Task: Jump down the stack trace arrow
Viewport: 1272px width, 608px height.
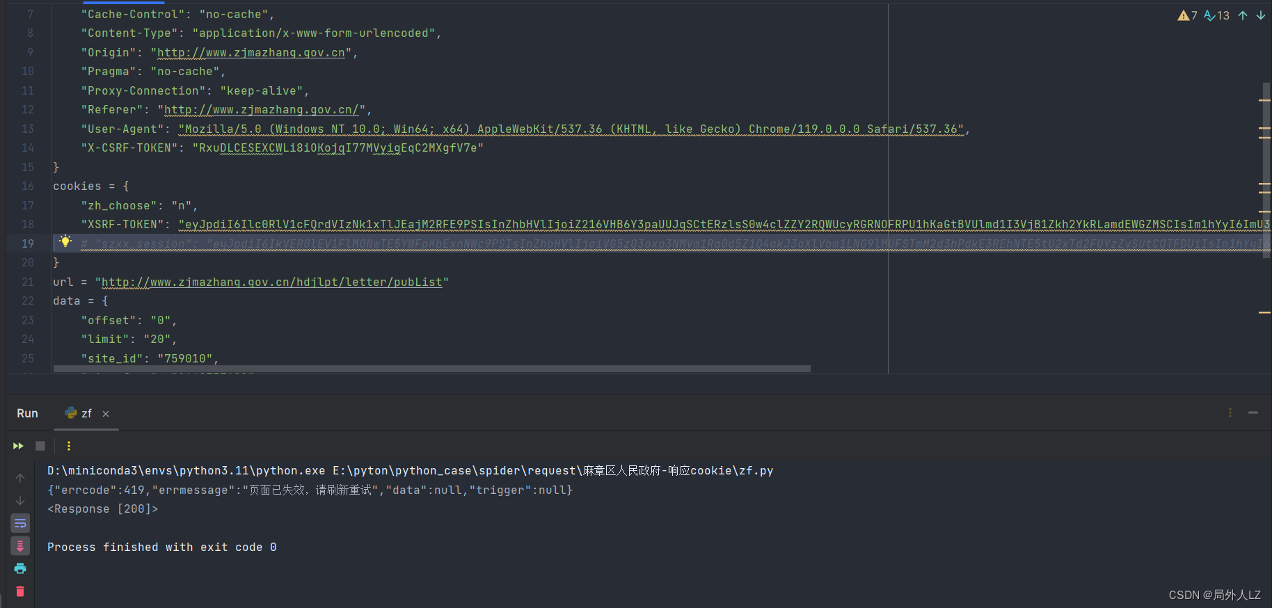Action: coord(20,501)
